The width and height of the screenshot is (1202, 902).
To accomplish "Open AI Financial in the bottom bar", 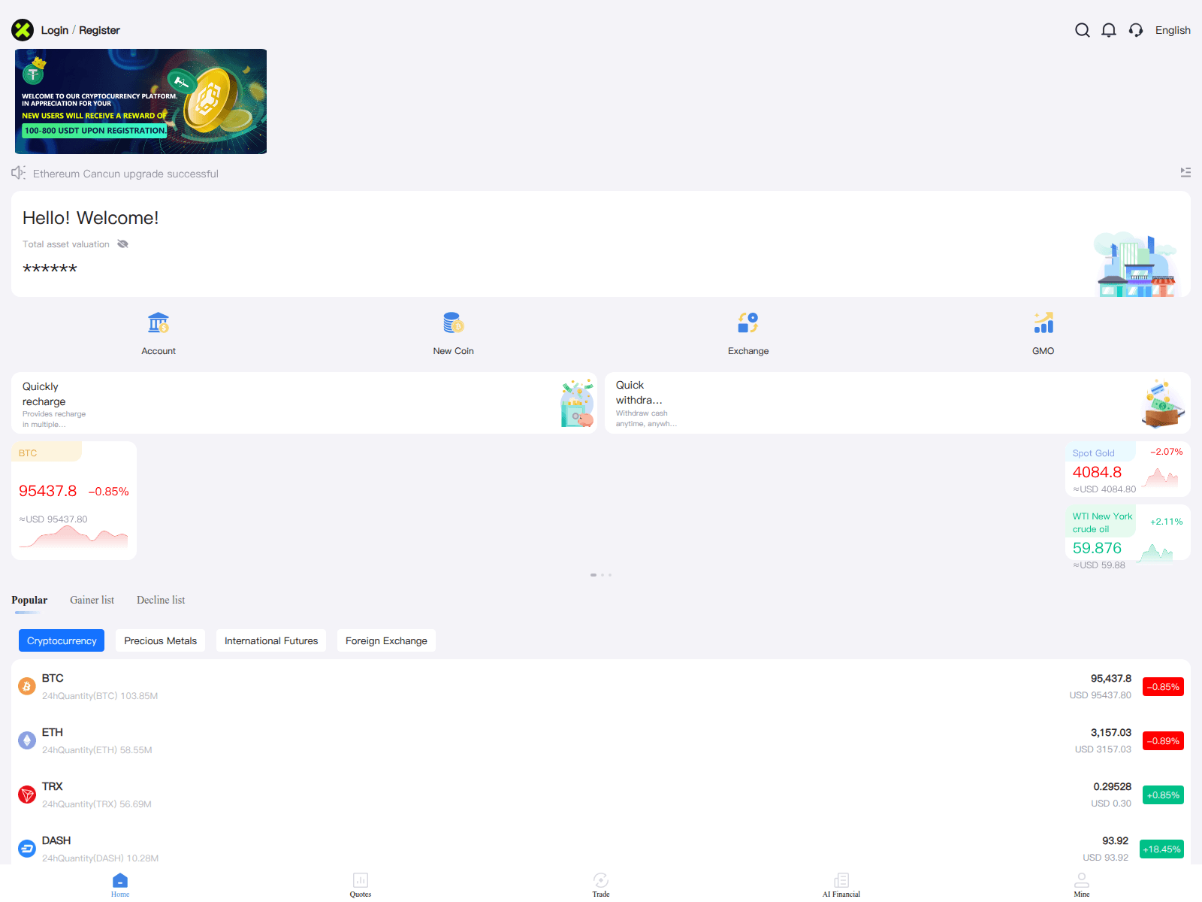I will [841, 883].
